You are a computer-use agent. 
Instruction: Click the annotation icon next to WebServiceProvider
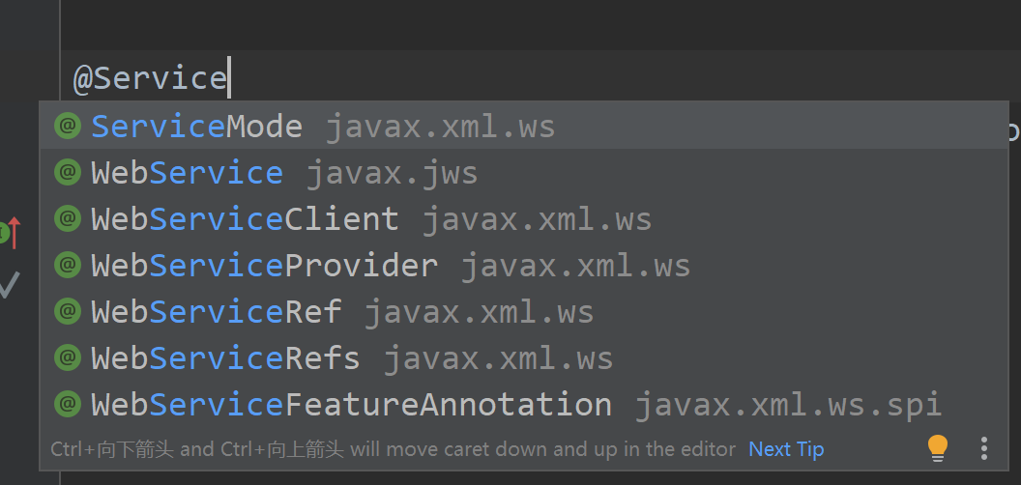coord(68,265)
